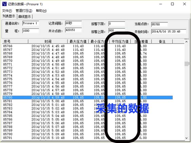Screen dimensions: 191x143
Task: Select row 85781
Action: (x=88, y=101)
